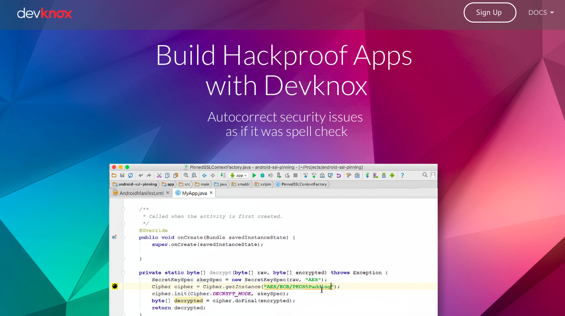The image size is (565, 316).
Task: Collapse the onCreate method fold marker
Action: point(123,237)
